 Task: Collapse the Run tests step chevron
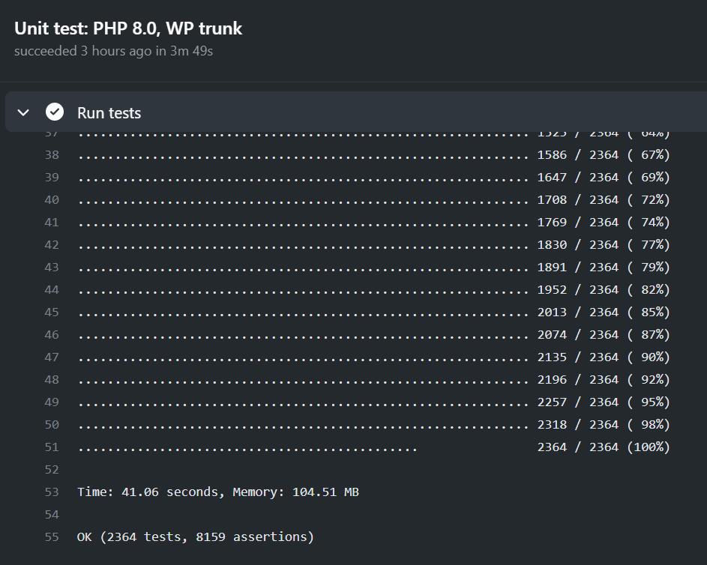(22, 111)
